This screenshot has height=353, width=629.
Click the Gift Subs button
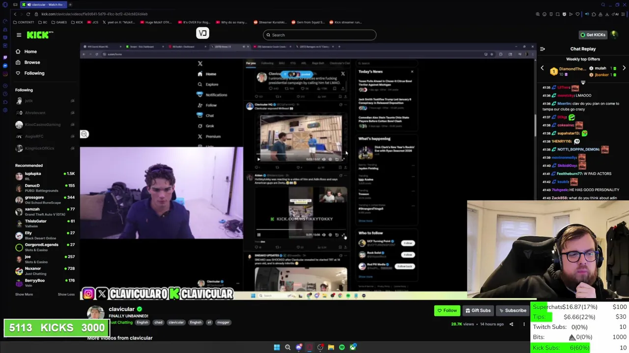point(478,310)
